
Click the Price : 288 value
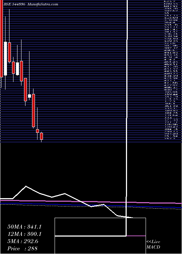coord(22,249)
